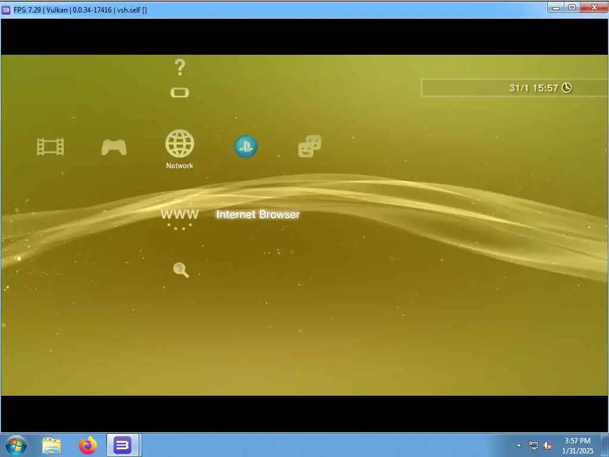This screenshot has width=609, height=457.
Task: Select the Search magnifier icon
Action: [x=181, y=270]
